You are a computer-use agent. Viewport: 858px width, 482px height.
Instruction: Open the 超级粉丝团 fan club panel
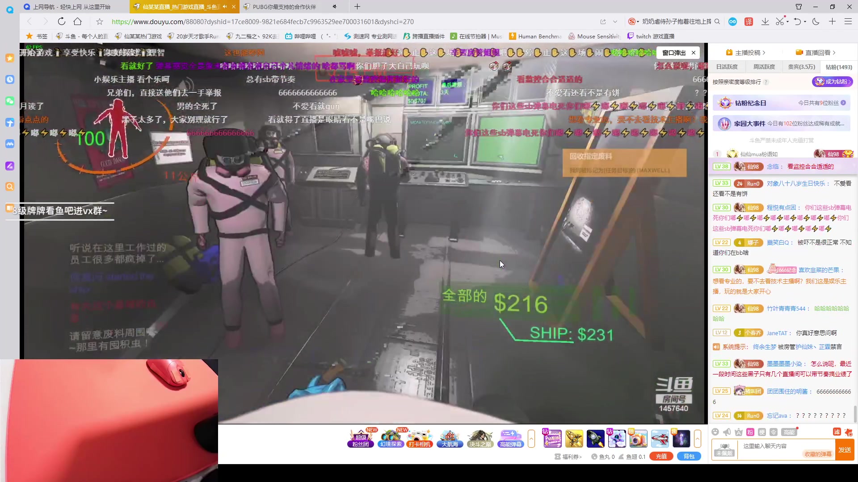[x=360, y=440]
